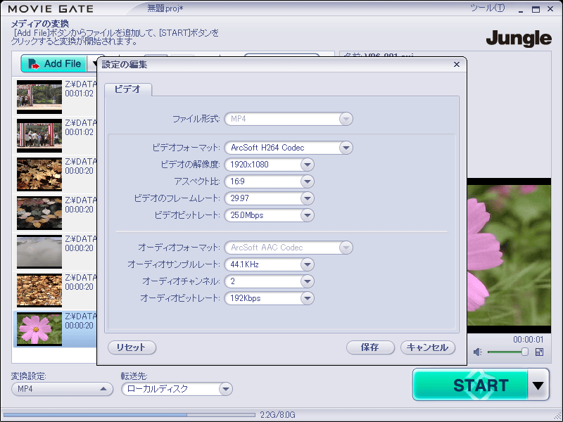Click the メディアの変換 heading
The height and width of the screenshot is (422, 563).
point(40,24)
